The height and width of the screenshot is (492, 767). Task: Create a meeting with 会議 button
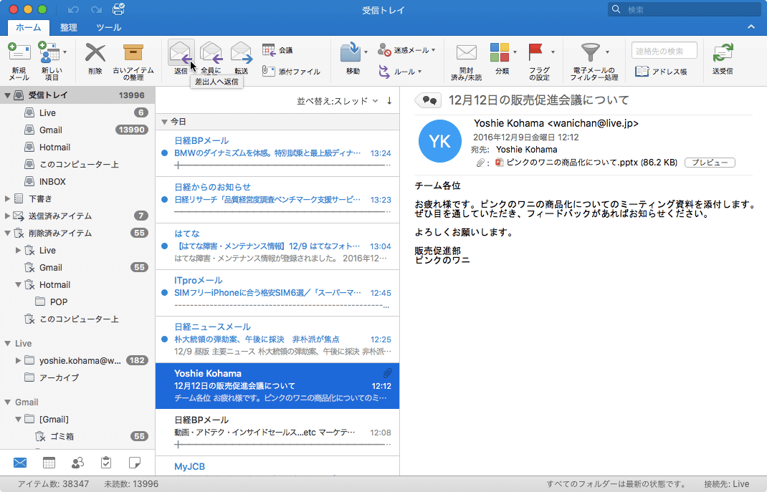[x=277, y=50]
